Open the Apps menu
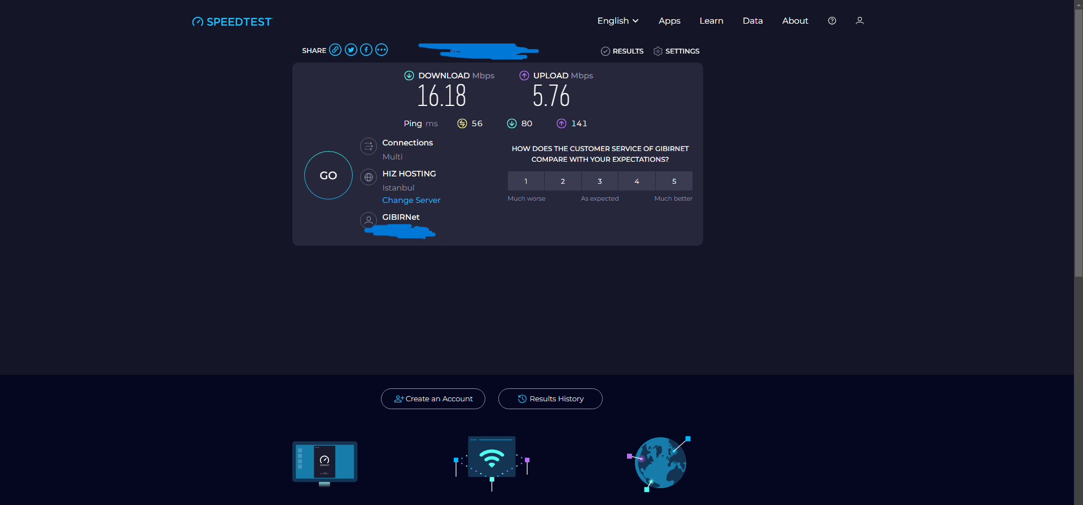The height and width of the screenshot is (505, 1083). (x=669, y=20)
